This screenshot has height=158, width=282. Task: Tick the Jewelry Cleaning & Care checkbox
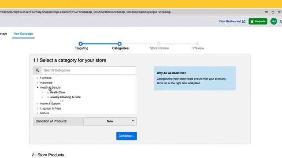(x=48, y=97)
